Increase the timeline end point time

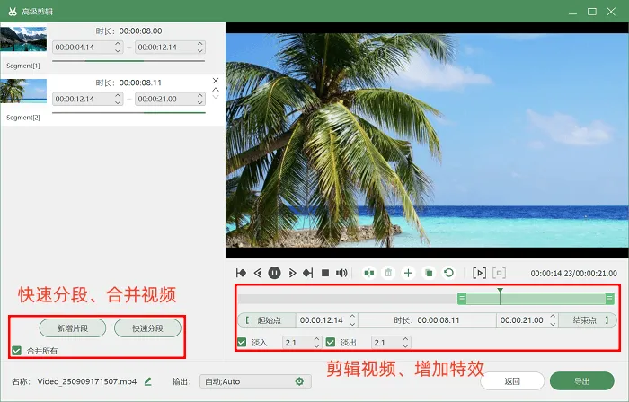coord(553,317)
